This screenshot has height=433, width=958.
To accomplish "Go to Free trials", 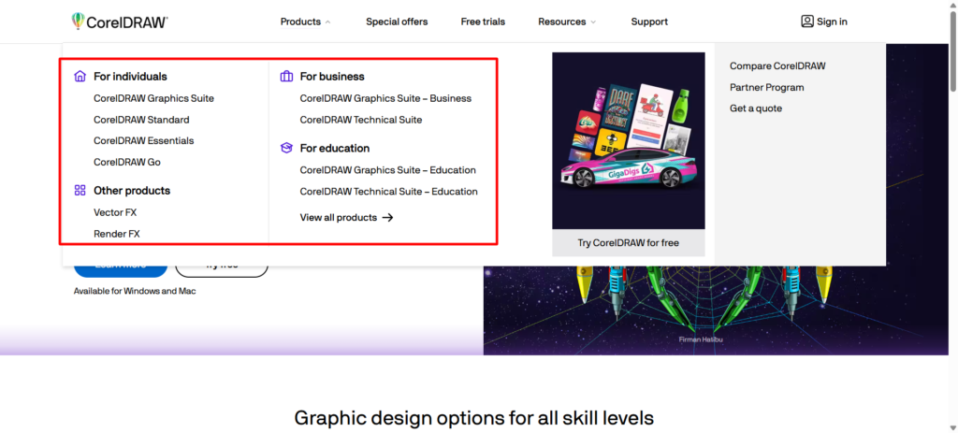I will coord(483,22).
